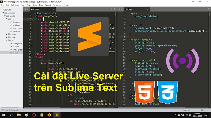Open File Explorer from taskbar
Viewport: 211px width, 118px height.
click(19, 115)
